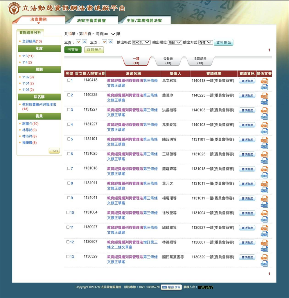Select the 一讀 (13) results tab
289x298 pixels.
[136, 61]
